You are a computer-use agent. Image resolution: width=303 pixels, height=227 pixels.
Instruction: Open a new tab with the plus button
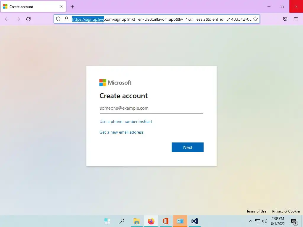(72, 7)
